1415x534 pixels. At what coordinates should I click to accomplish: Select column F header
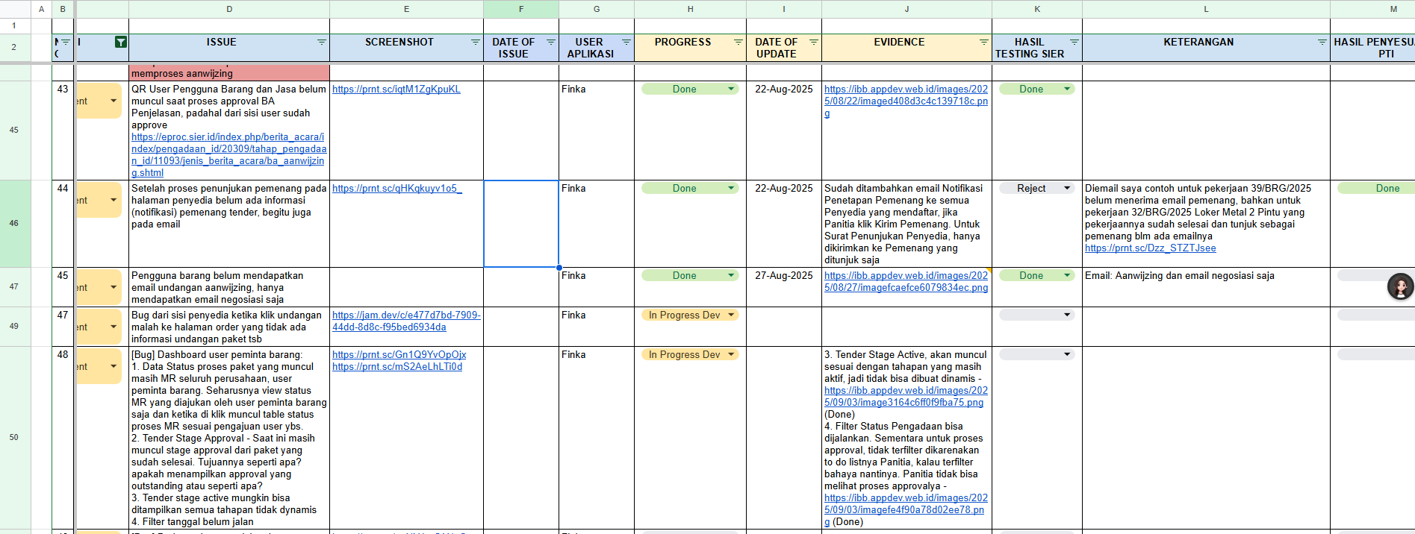pos(520,9)
